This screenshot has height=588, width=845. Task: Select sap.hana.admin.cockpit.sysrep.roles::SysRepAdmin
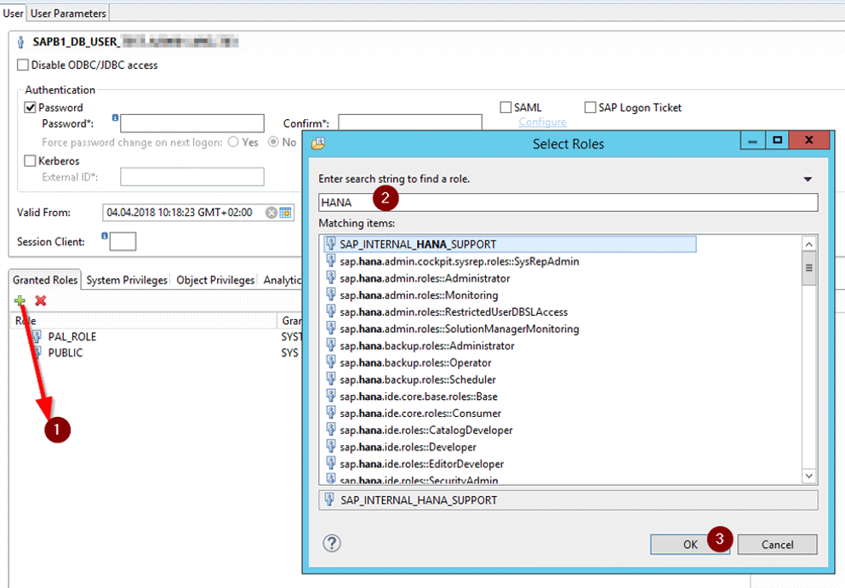coord(460,261)
